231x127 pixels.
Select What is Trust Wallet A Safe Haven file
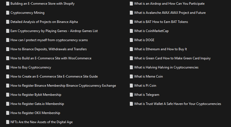pos(177,104)
